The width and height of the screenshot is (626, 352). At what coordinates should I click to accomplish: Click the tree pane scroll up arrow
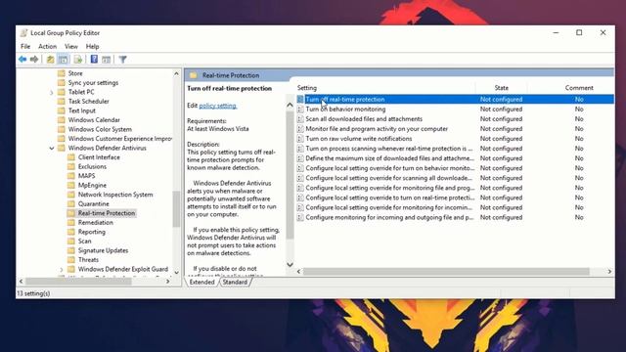tap(176, 74)
